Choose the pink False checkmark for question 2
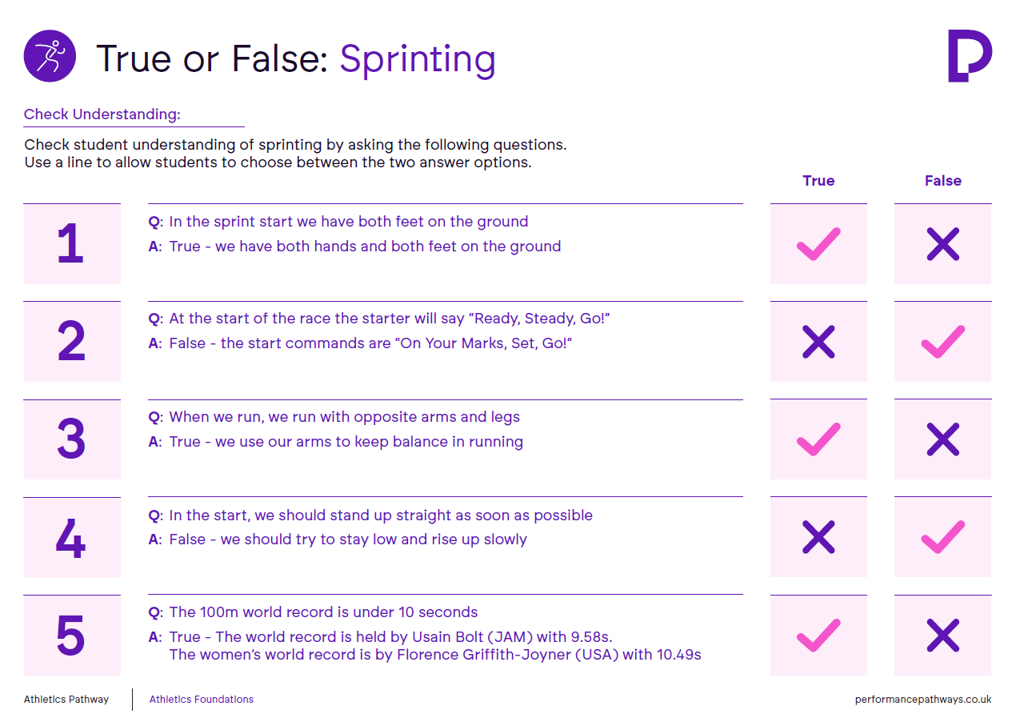Image resolution: width=1016 pixels, height=718 pixels. pyautogui.click(x=943, y=342)
